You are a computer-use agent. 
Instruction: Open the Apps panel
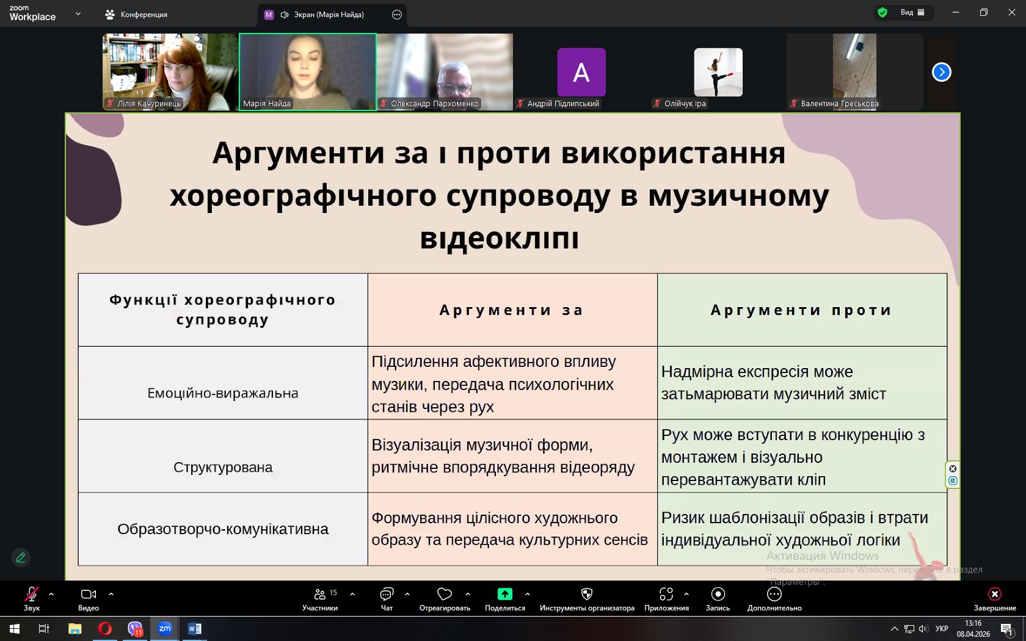[x=666, y=598]
